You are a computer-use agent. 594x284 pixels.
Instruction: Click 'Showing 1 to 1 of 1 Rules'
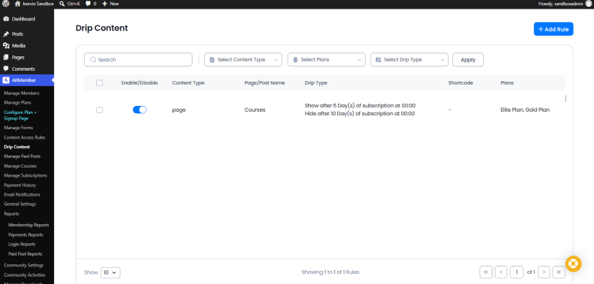click(331, 272)
